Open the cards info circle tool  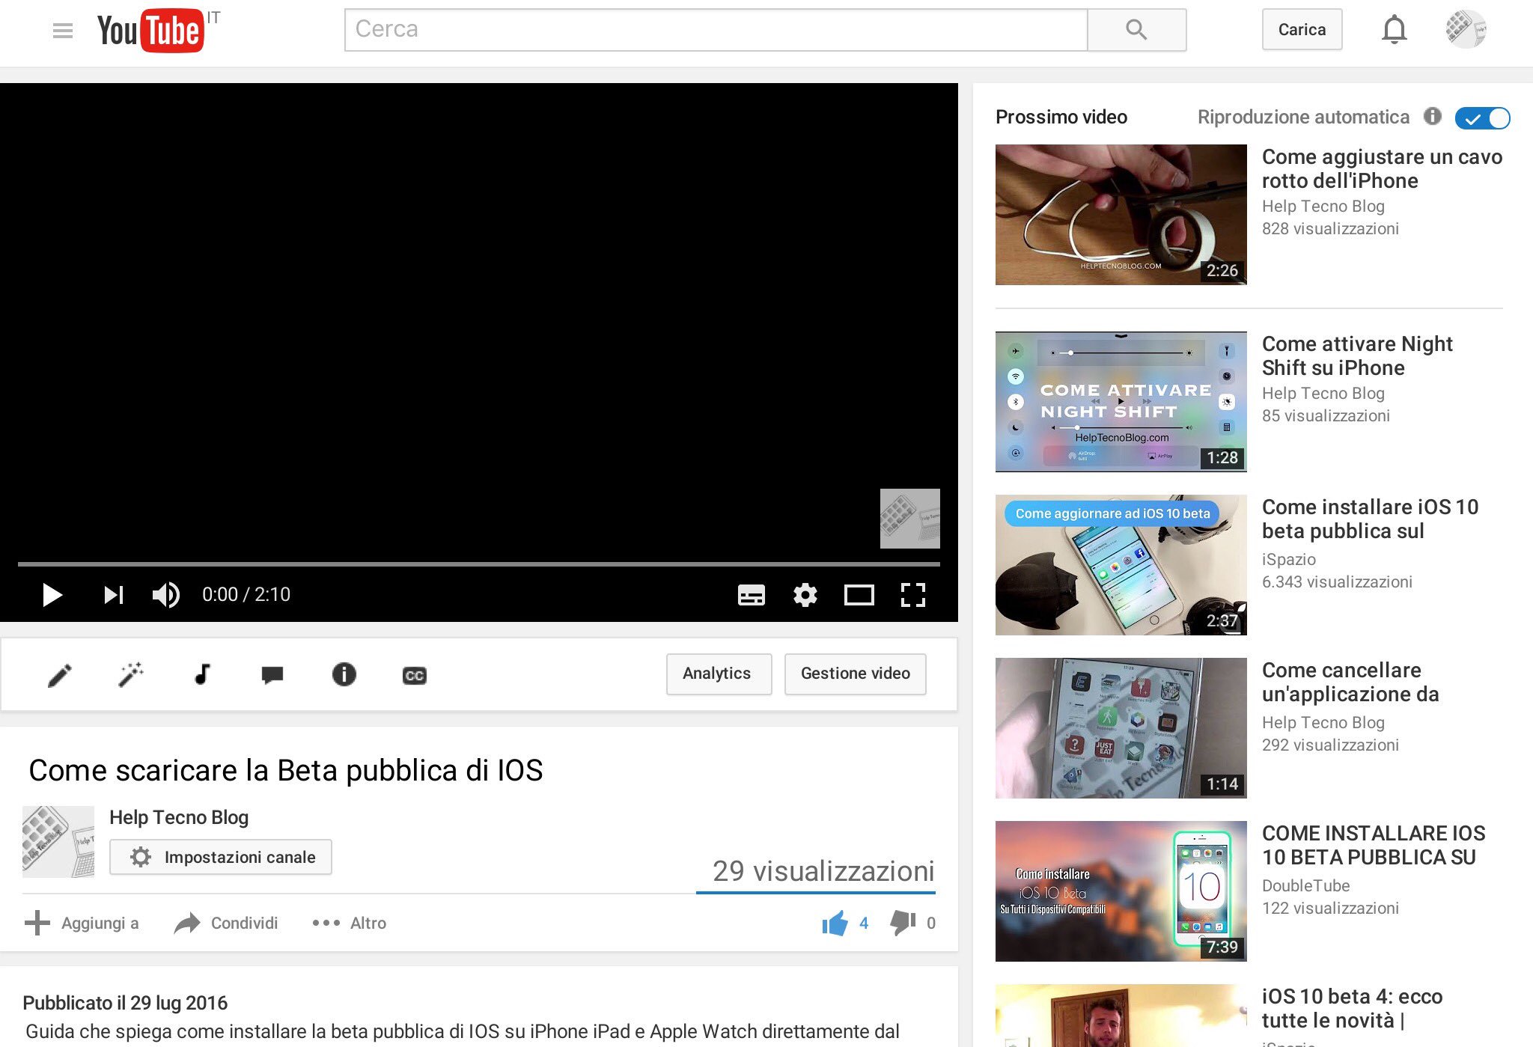coord(344,674)
